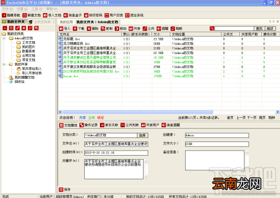Click the 公共 publish icon in list toolbar
The image size is (280, 198).
[x=145, y=29]
